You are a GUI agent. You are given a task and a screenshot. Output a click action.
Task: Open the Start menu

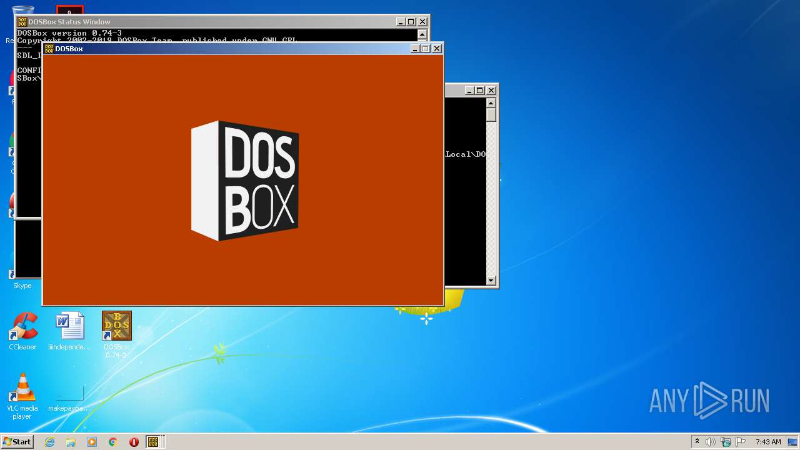pyautogui.click(x=17, y=441)
